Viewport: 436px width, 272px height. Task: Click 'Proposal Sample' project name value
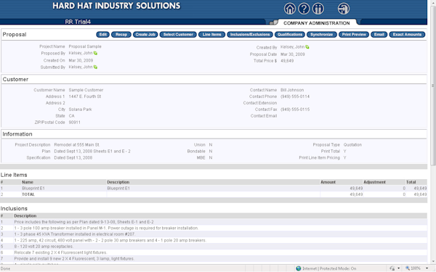[x=85, y=46]
